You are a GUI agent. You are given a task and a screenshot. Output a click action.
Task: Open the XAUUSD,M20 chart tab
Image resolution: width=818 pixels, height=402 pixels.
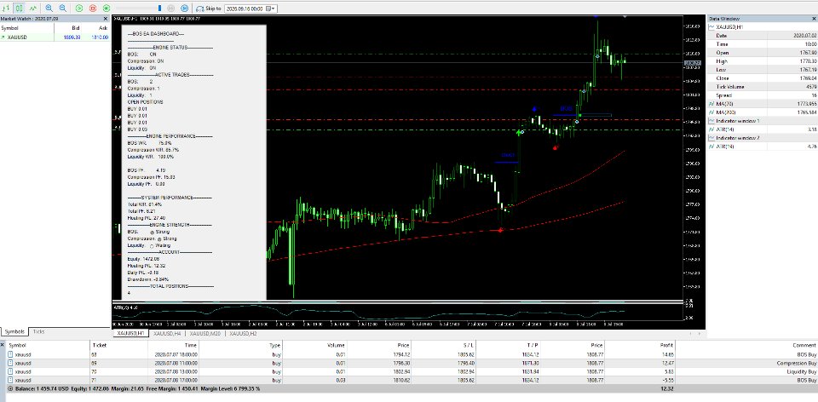[205, 333]
